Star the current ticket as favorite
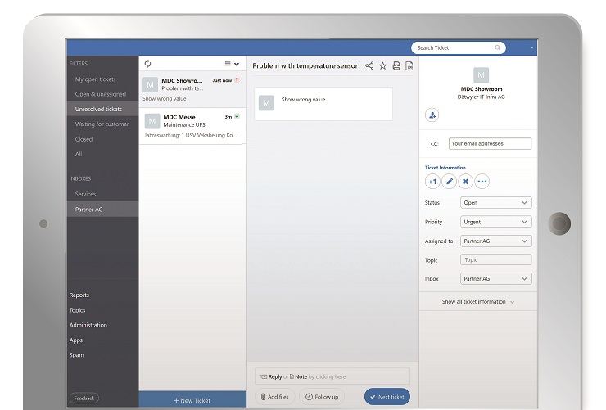 pos(382,65)
